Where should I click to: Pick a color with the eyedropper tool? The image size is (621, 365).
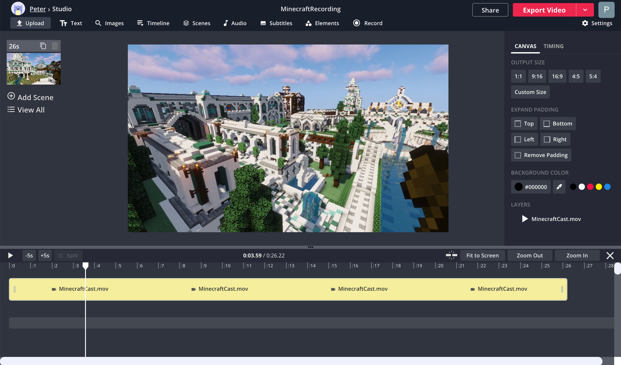click(x=559, y=187)
